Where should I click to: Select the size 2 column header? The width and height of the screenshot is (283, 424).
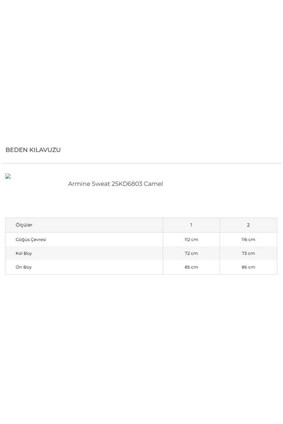click(x=248, y=225)
